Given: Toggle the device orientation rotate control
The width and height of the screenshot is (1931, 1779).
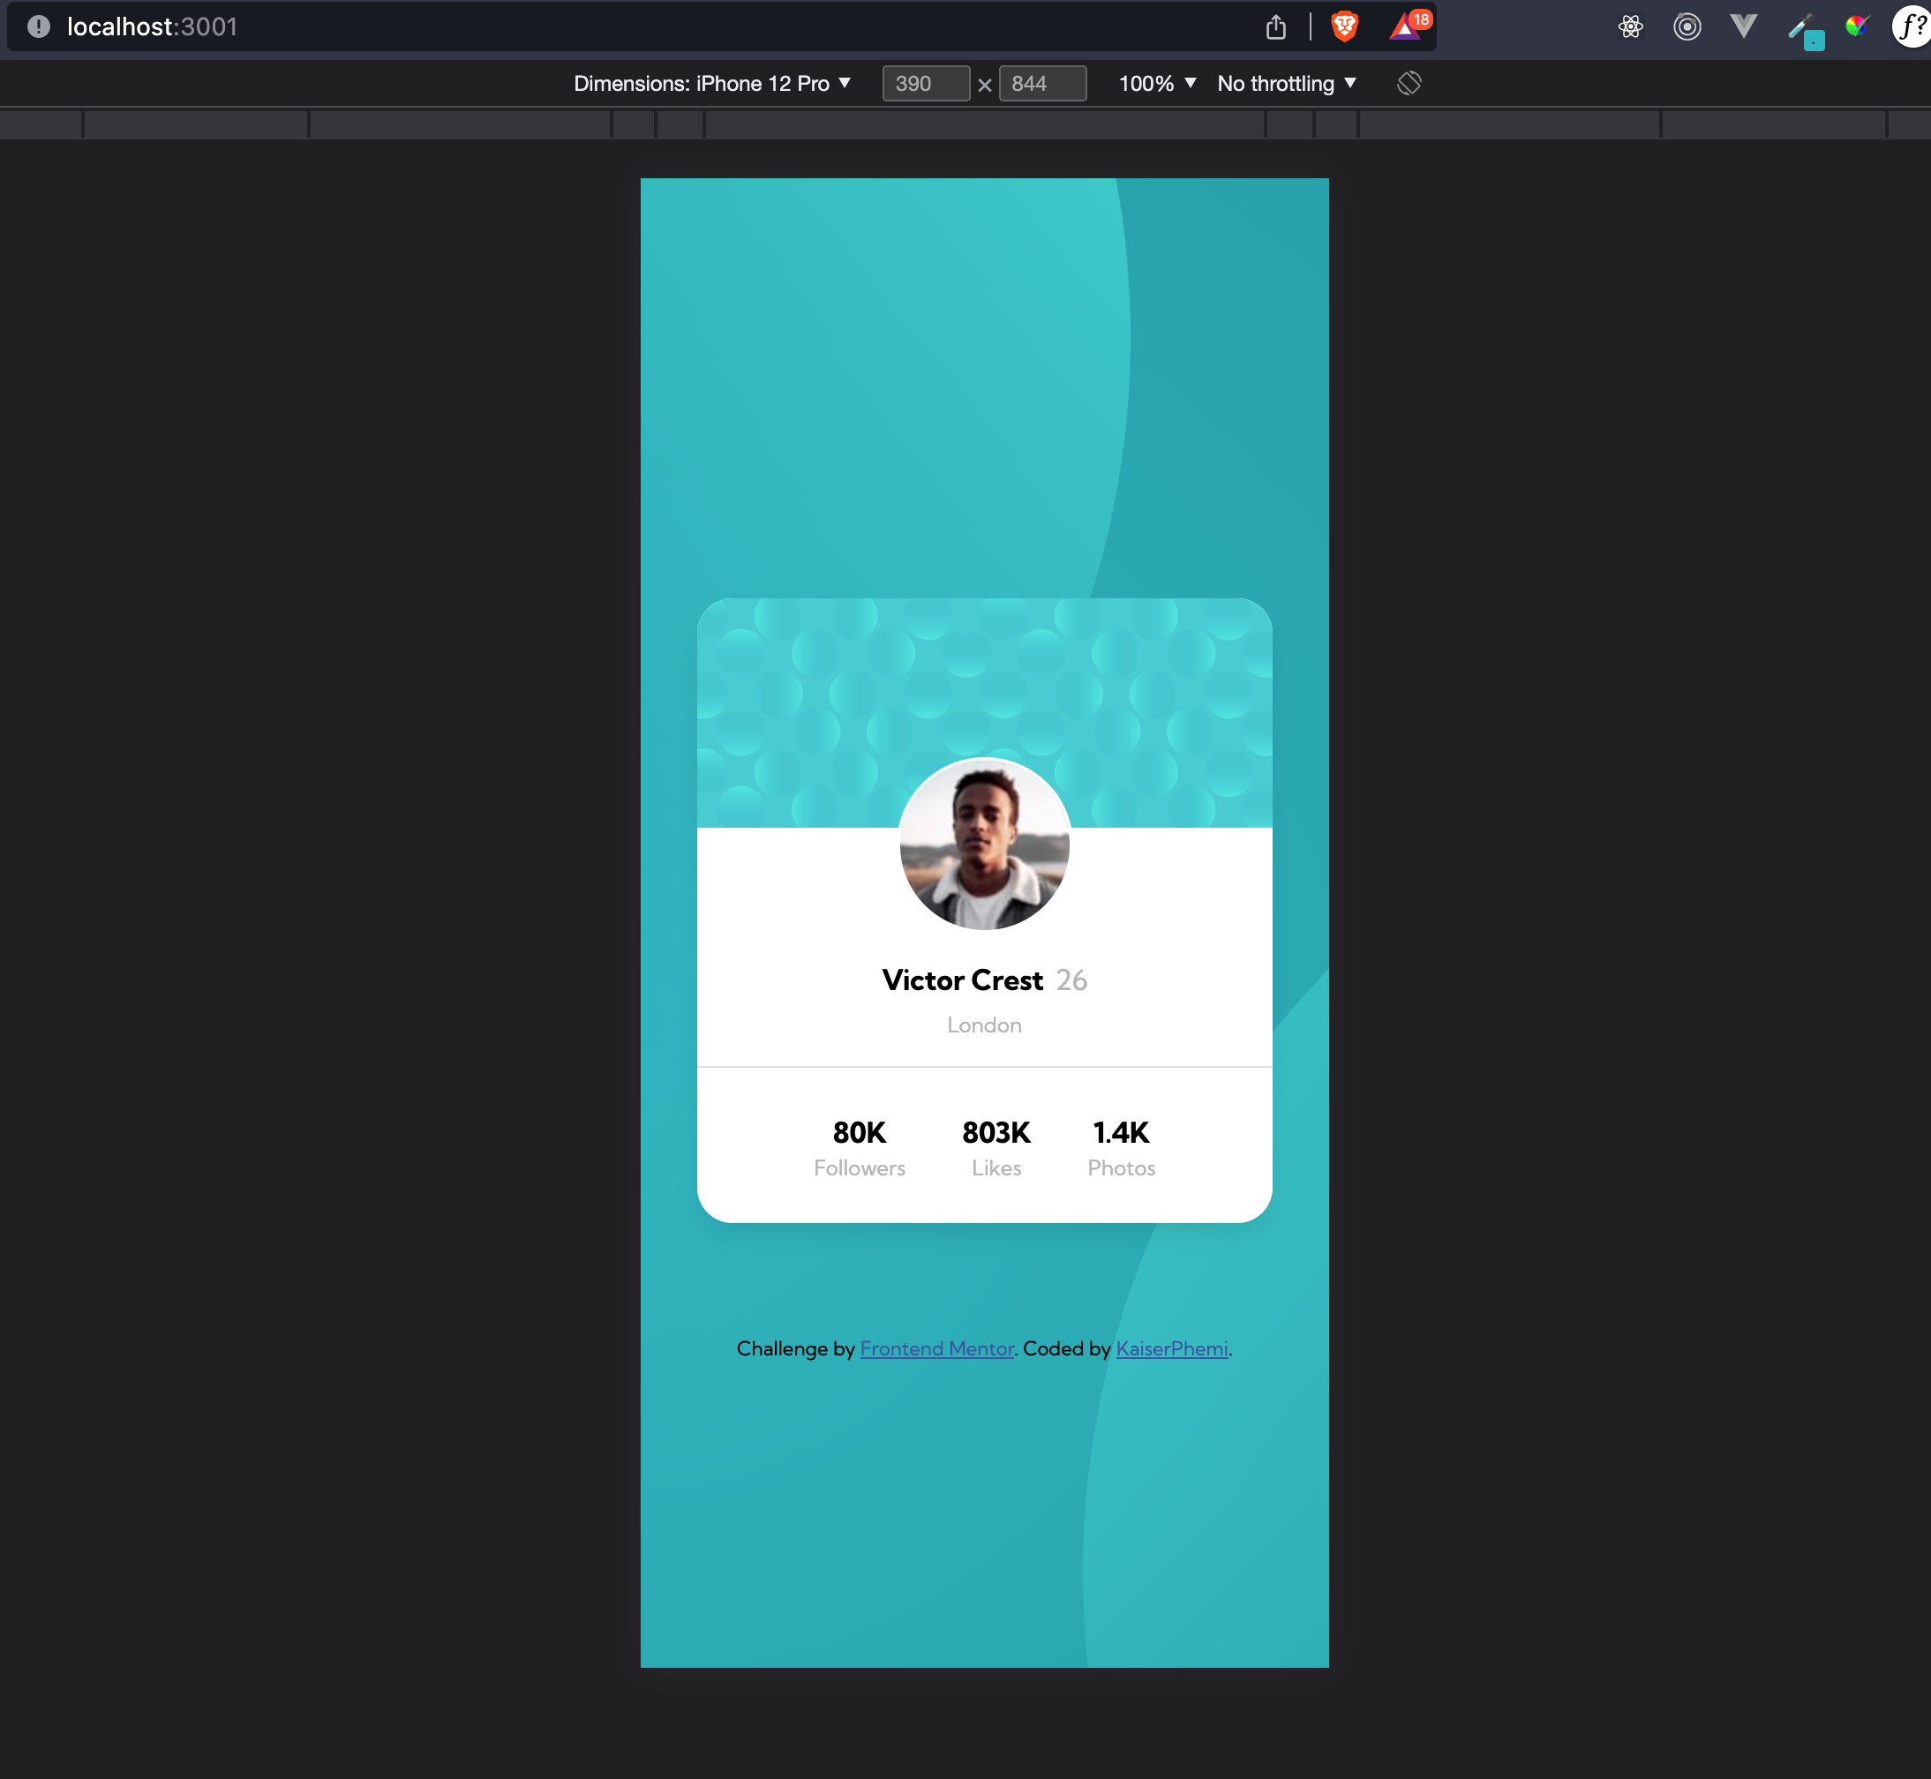Looking at the screenshot, I should pyautogui.click(x=1409, y=83).
